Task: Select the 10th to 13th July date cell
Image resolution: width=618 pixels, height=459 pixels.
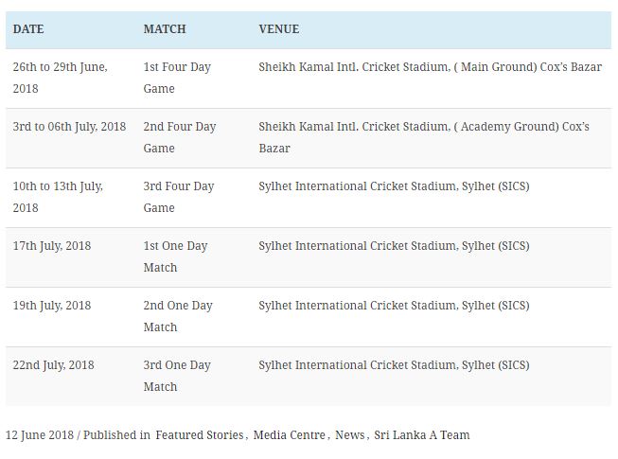Action: point(58,197)
